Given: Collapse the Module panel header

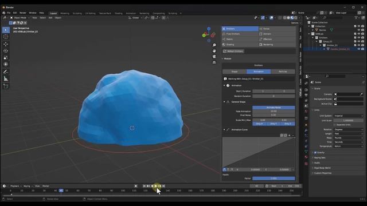Looking at the screenshot, I should point(227,58).
